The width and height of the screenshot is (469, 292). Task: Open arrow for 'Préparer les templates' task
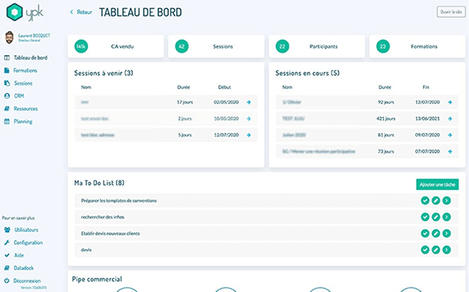coord(447,201)
